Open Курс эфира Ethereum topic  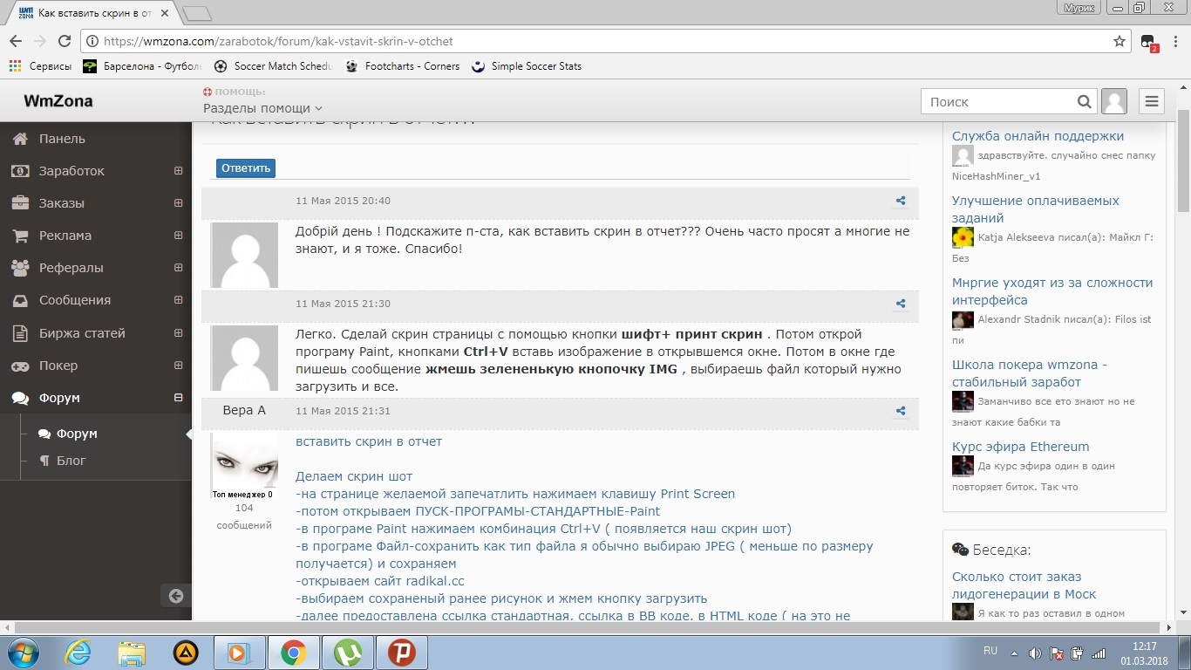pyautogui.click(x=1021, y=447)
